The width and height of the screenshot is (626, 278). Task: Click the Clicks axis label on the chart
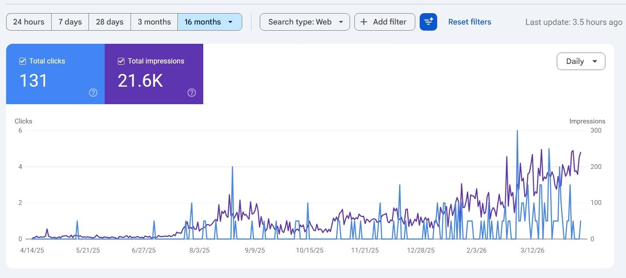[23, 121]
